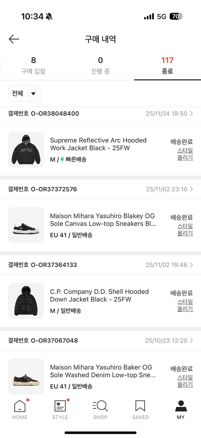Tap the C.P. Company down jacket product title
Image resolution: width=201 pixels, height=438 pixels.
99,296
